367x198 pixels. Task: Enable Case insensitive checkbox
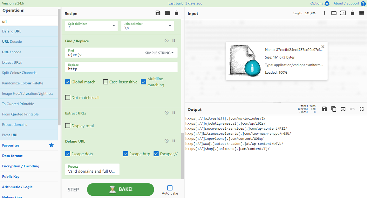(x=105, y=82)
